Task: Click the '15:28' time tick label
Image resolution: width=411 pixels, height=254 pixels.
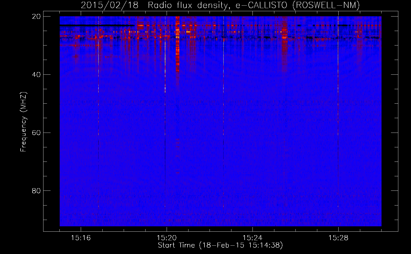Action: click(x=338, y=238)
